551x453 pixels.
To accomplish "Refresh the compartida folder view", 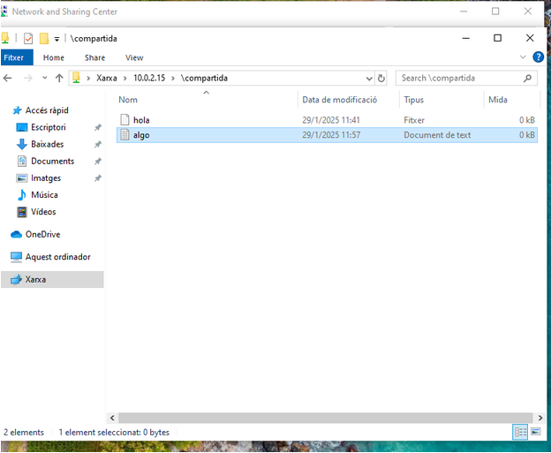I will coord(381,78).
